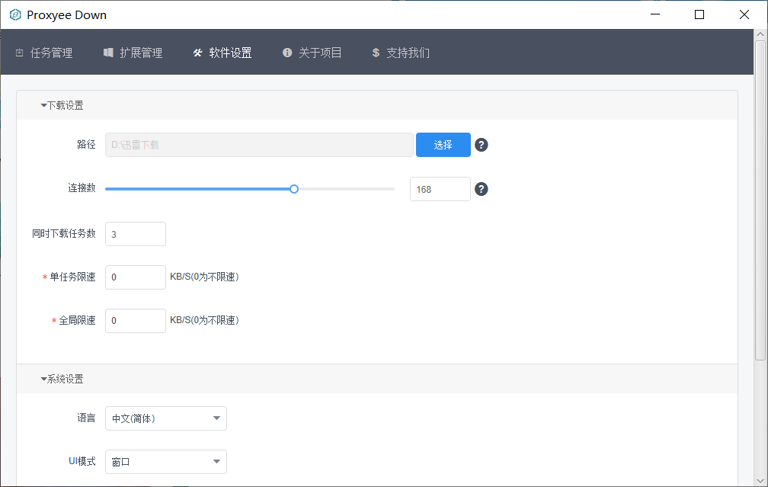Click the 任务管理 tab icon
Screen dimensions: 768x487
[x=20, y=53]
